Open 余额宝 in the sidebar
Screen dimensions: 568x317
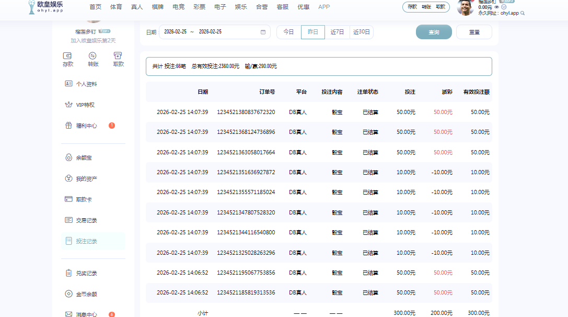84,157
